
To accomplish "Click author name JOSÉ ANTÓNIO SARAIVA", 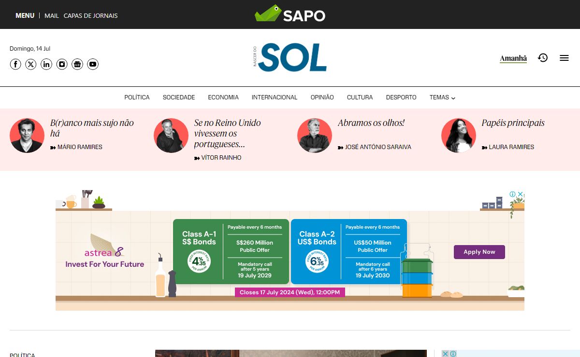I will pyautogui.click(x=378, y=147).
